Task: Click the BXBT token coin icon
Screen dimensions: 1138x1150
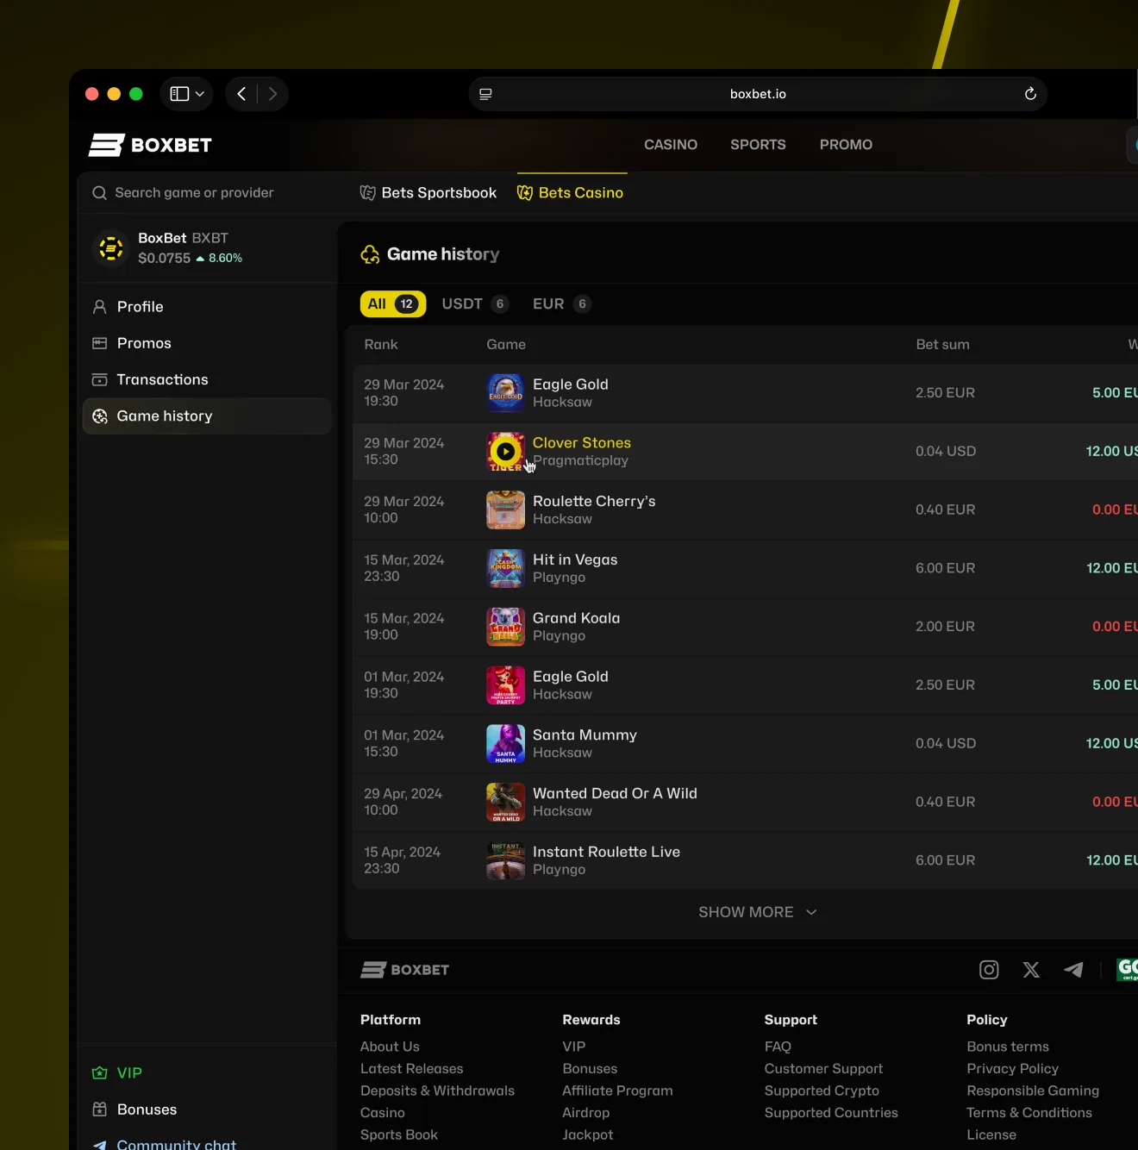Action: pos(110,248)
